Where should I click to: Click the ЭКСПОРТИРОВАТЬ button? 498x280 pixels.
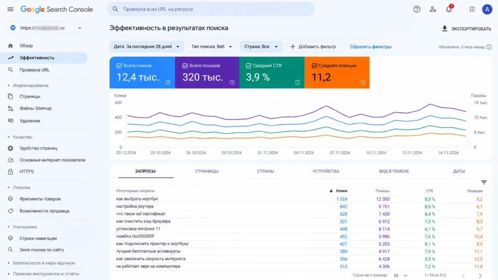(x=466, y=29)
